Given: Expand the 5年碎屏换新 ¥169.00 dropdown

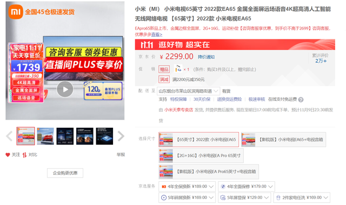Looking at the screenshot, I should (x=187, y=197).
